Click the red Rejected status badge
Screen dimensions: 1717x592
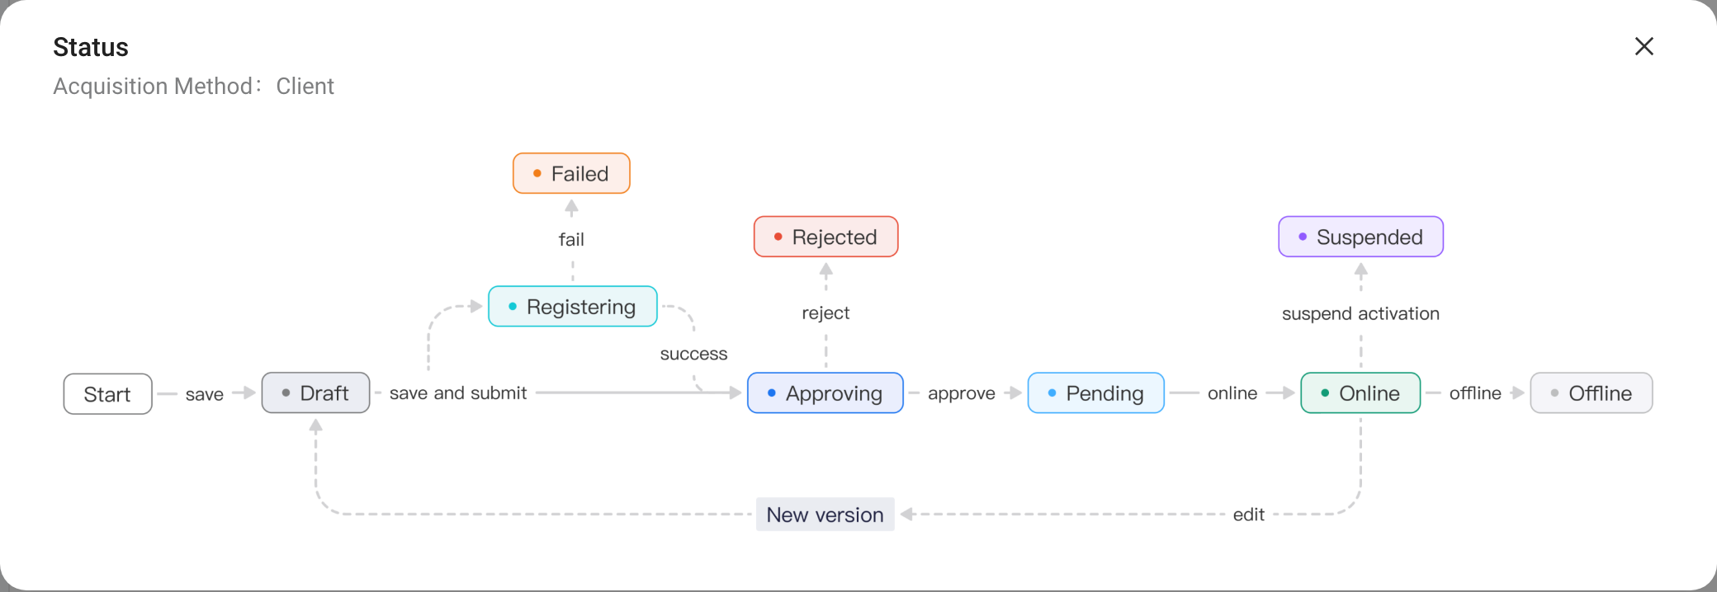point(826,237)
